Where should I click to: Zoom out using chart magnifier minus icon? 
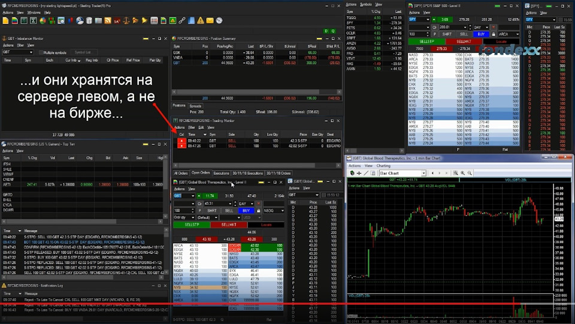470,173
